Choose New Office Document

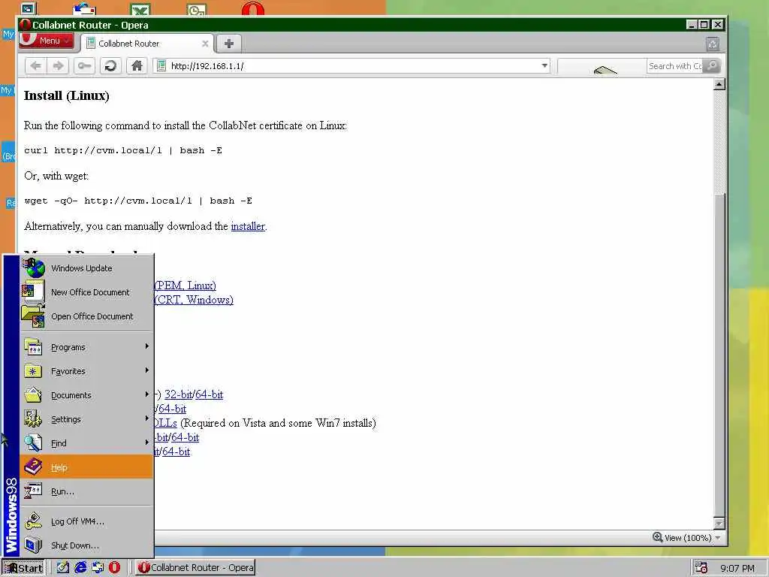86,292
